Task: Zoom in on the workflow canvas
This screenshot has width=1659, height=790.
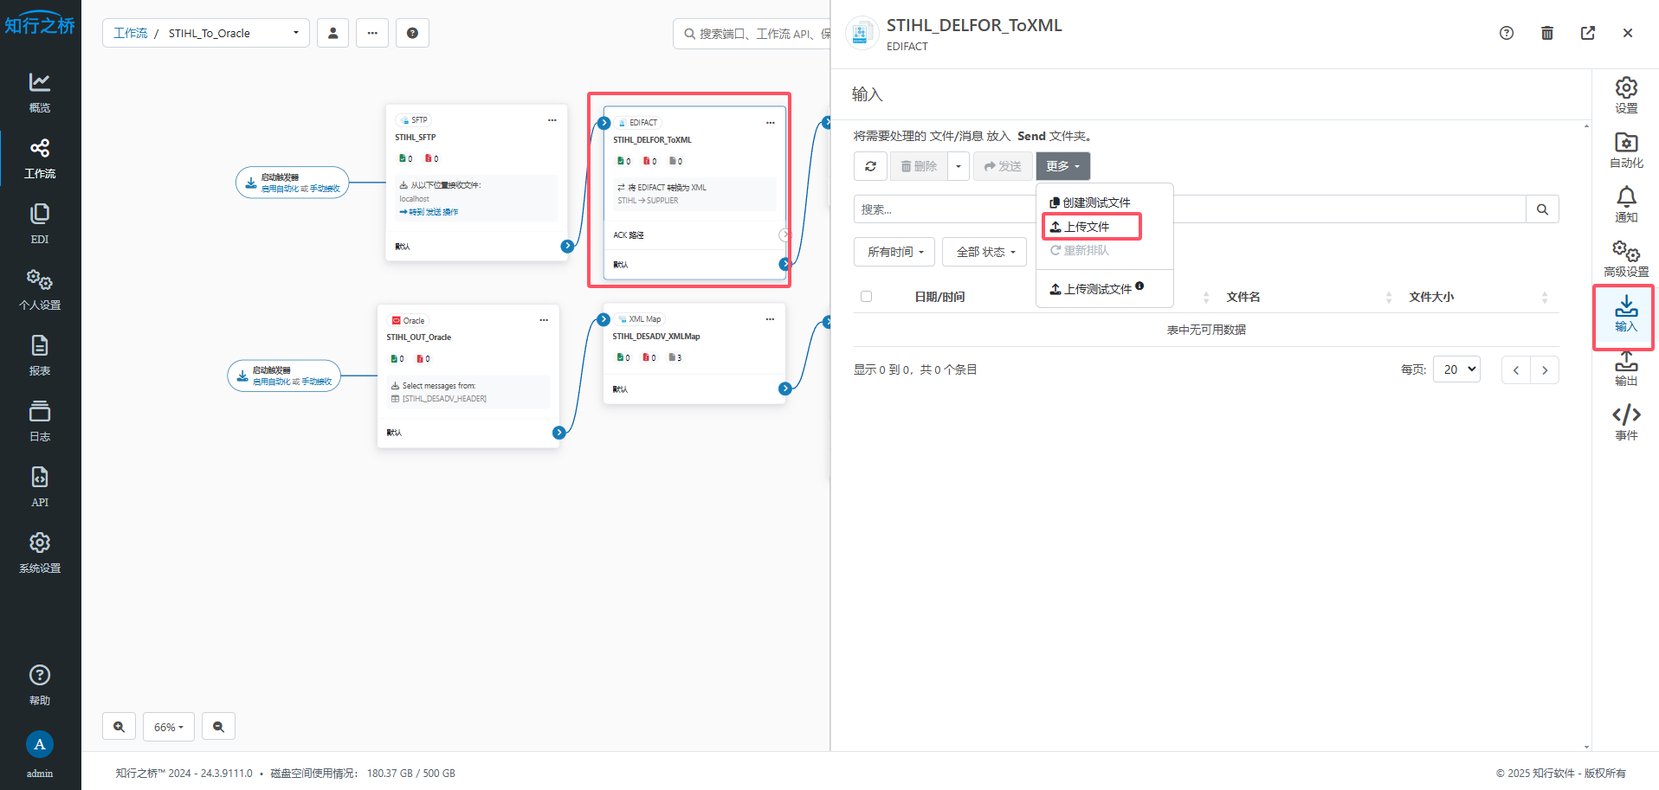Action: point(119,727)
